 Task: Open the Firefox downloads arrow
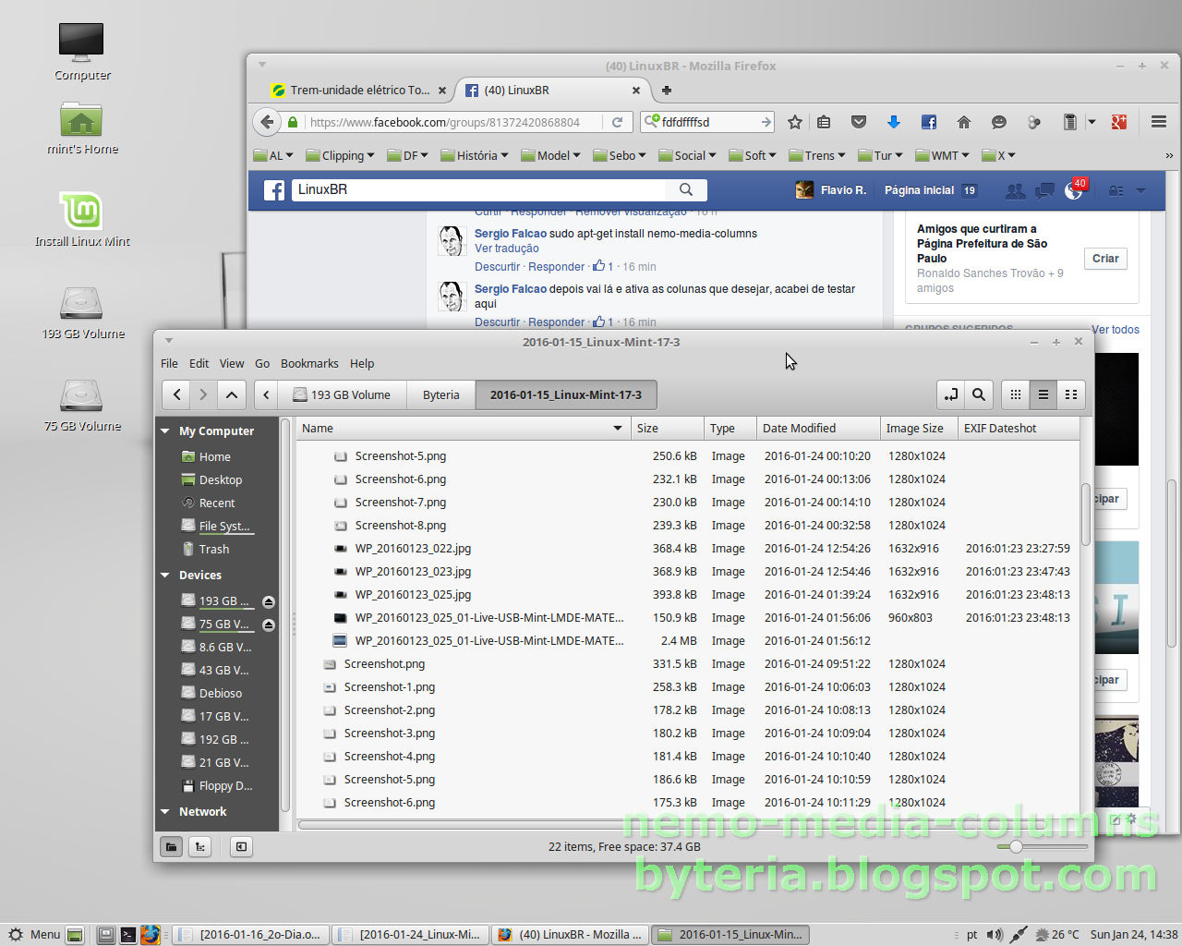tap(893, 121)
